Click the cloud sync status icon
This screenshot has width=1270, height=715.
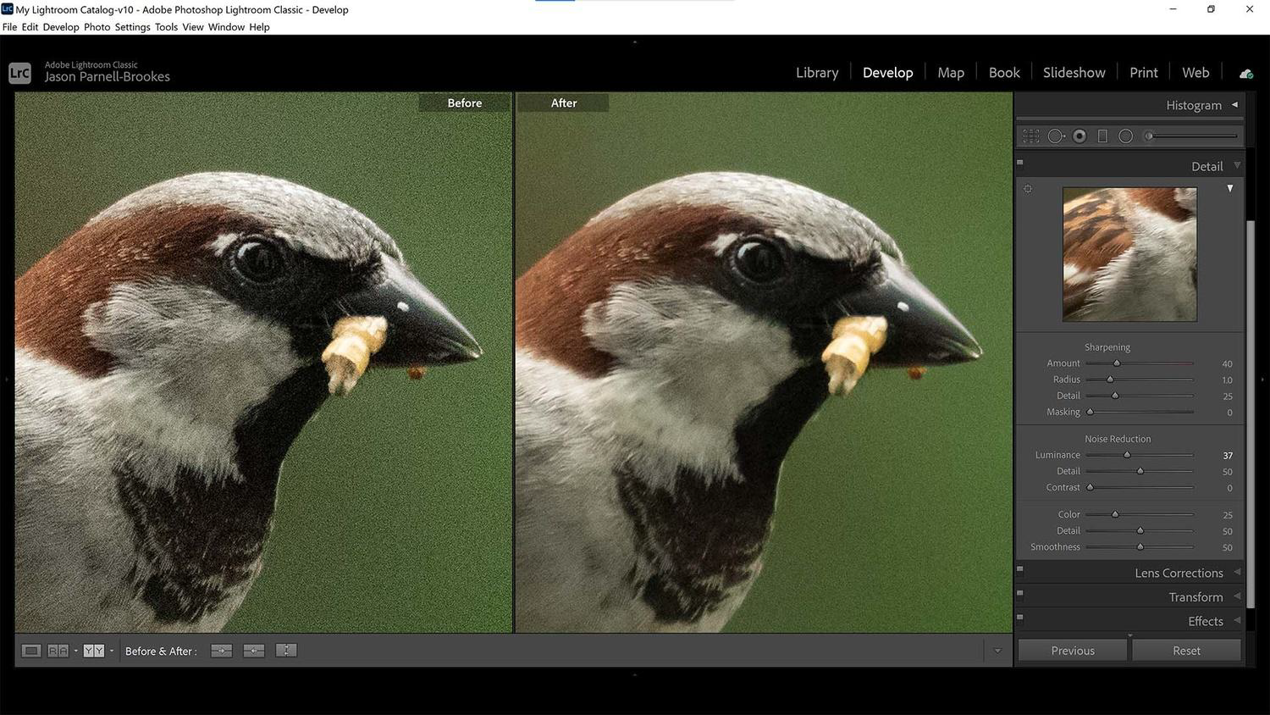point(1246,74)
